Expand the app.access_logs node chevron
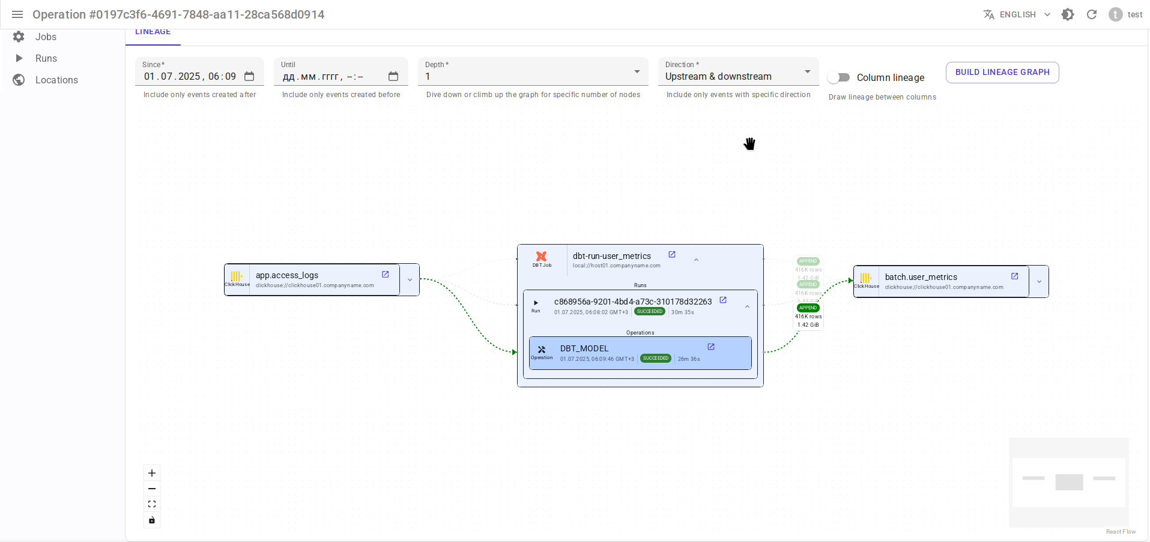Viewport: 1150px width, 542px height. 410,280
